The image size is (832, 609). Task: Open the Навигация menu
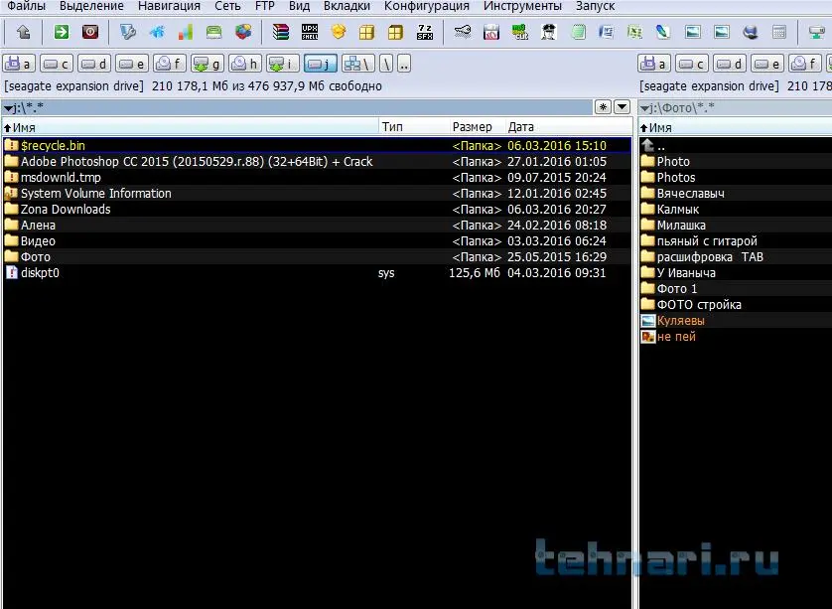click(x=169, y=6)
